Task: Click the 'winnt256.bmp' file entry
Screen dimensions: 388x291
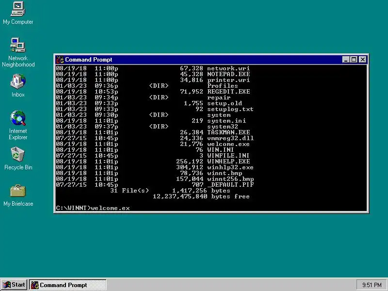Action: click(230, 179)
